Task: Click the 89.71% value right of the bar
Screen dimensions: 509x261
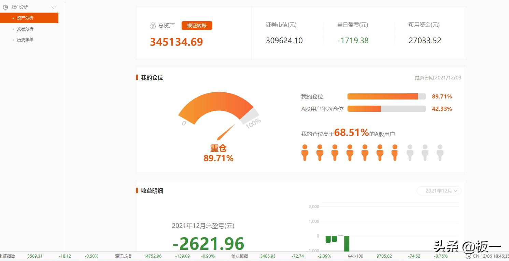Action: pos(442,96)
